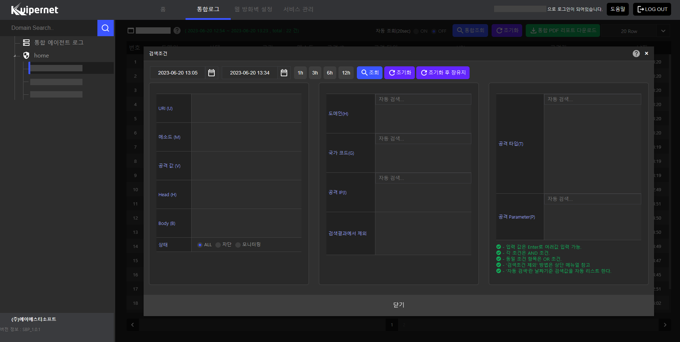680x342 pixels.
Task: Go to previous page arrow
Action: 133,325
